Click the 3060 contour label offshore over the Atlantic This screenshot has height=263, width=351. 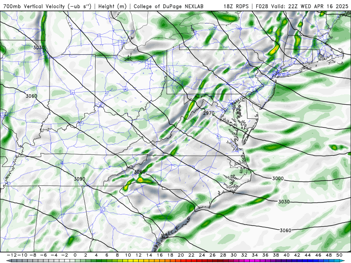pos(286,231)
